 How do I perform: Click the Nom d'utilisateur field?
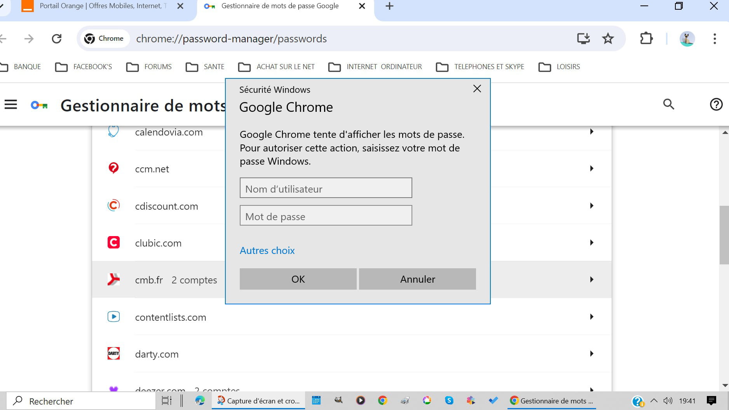[x=326, y=188]
